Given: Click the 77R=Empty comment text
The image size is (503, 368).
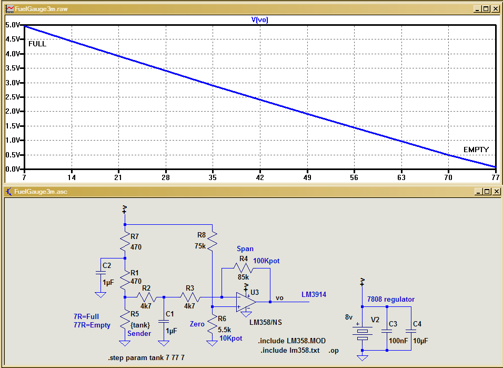Looking at the screenshot, I should (92, 325).
